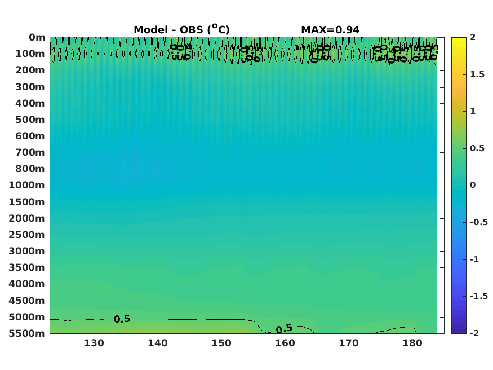Click the '400m' depth axis label
The image size is (493, 370).
30,103
